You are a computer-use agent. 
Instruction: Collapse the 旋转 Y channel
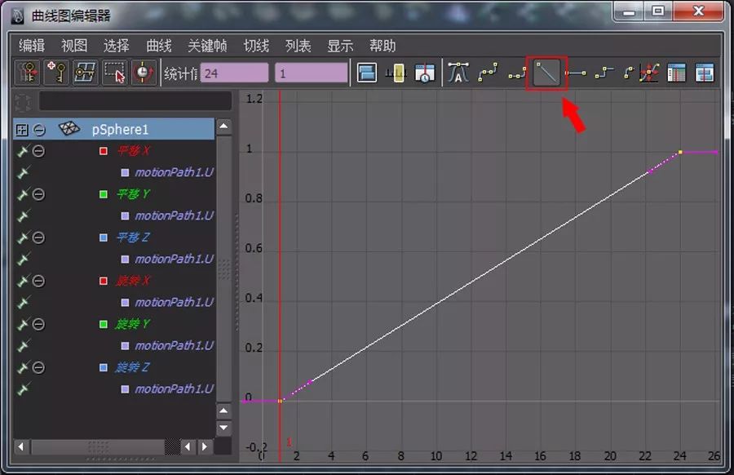point(39,324)
